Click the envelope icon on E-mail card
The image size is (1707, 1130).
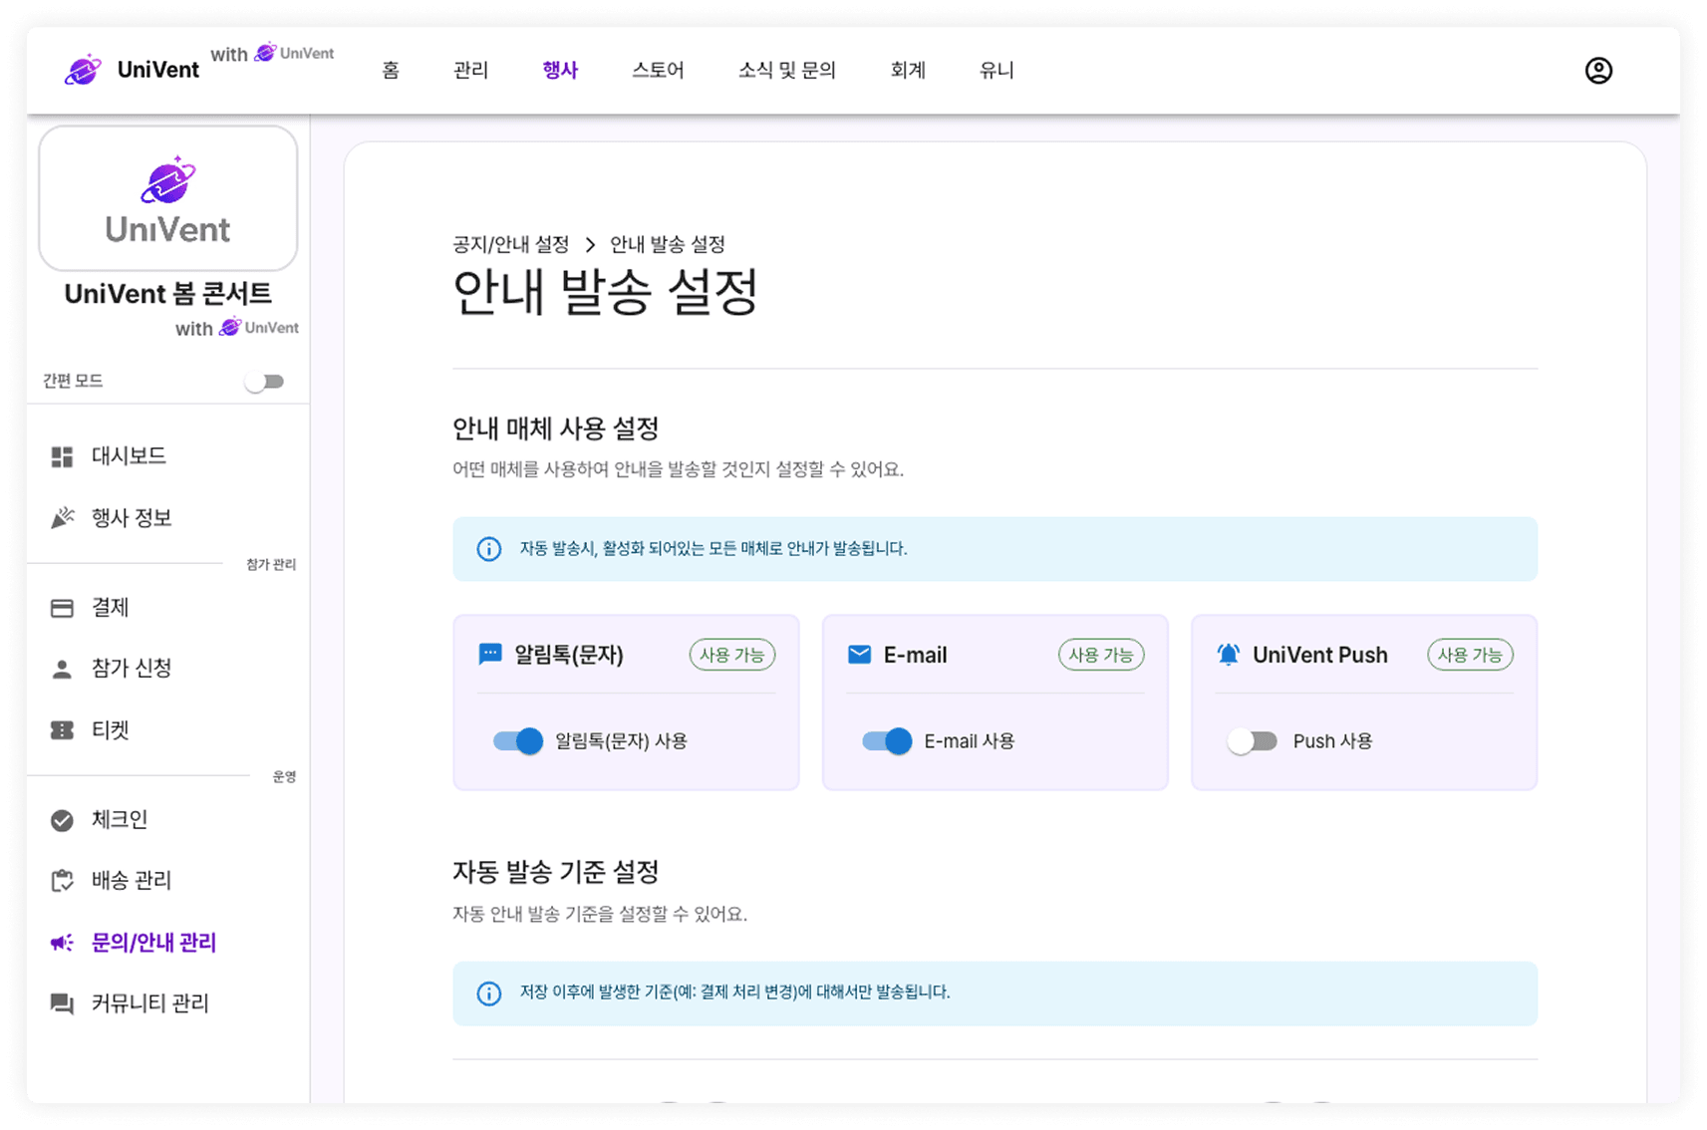(859, 655)
